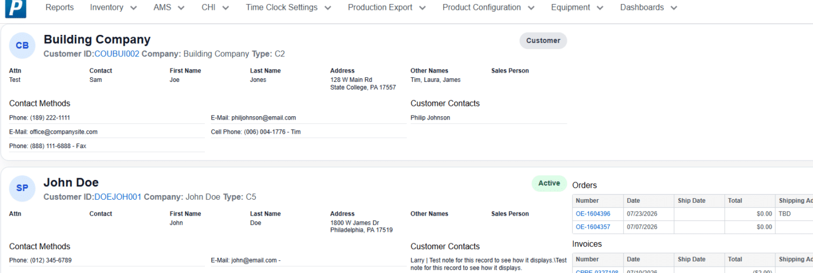Image resolution: width=813 pixels, height=273 pixels.
Task: Click the Orders table Total column header
Action: coord(749,200)
